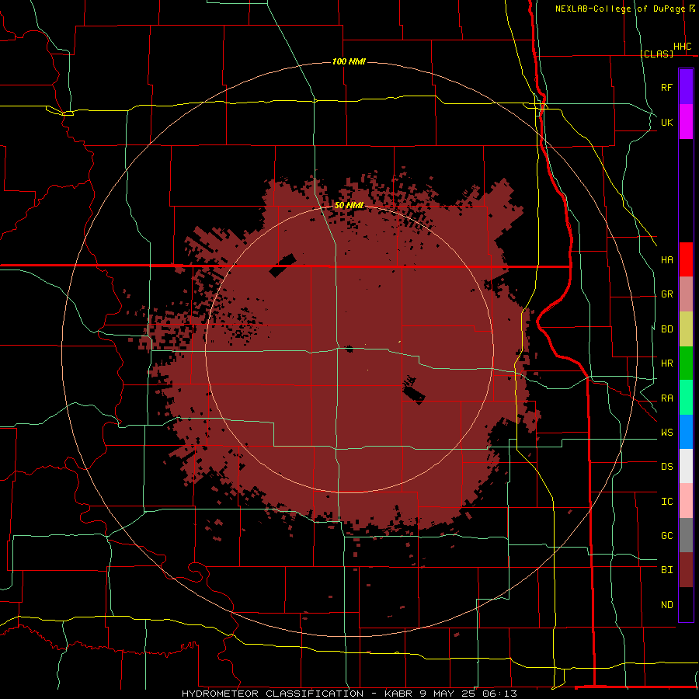
Task: Click the "GC" legend label
Action: tap(666, 536)
